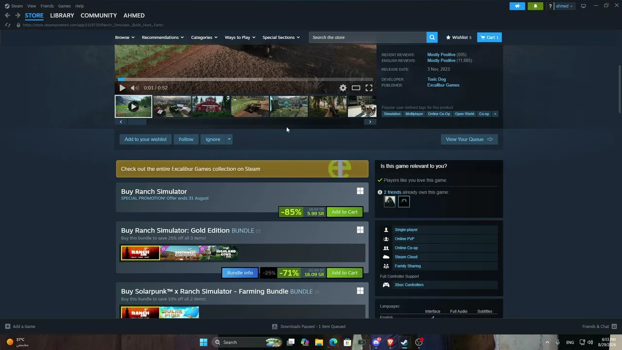Follow this game
Image resolution: width=622 pixels, height=350 pixels.
pyautogui.click(x=186, y=140)
